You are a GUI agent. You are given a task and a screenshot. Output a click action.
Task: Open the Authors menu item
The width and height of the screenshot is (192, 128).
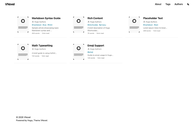click(178, 4)
